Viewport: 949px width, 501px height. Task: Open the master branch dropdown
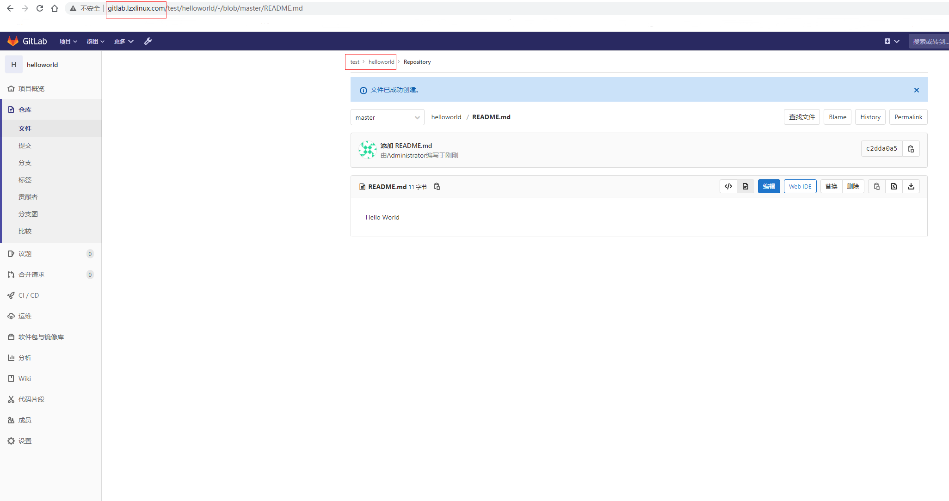coord(387,117)
